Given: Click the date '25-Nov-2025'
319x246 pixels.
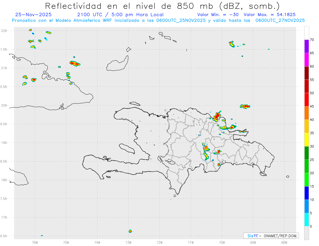Looking at the screenshot, I should (x=33, y=15).
